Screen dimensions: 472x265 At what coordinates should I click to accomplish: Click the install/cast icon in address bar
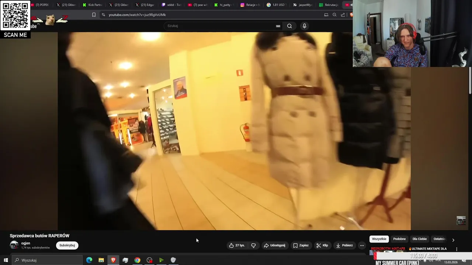pos(326,15)
